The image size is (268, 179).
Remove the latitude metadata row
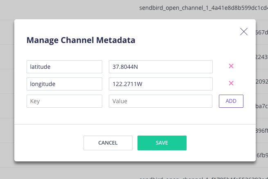click(231, 66)
